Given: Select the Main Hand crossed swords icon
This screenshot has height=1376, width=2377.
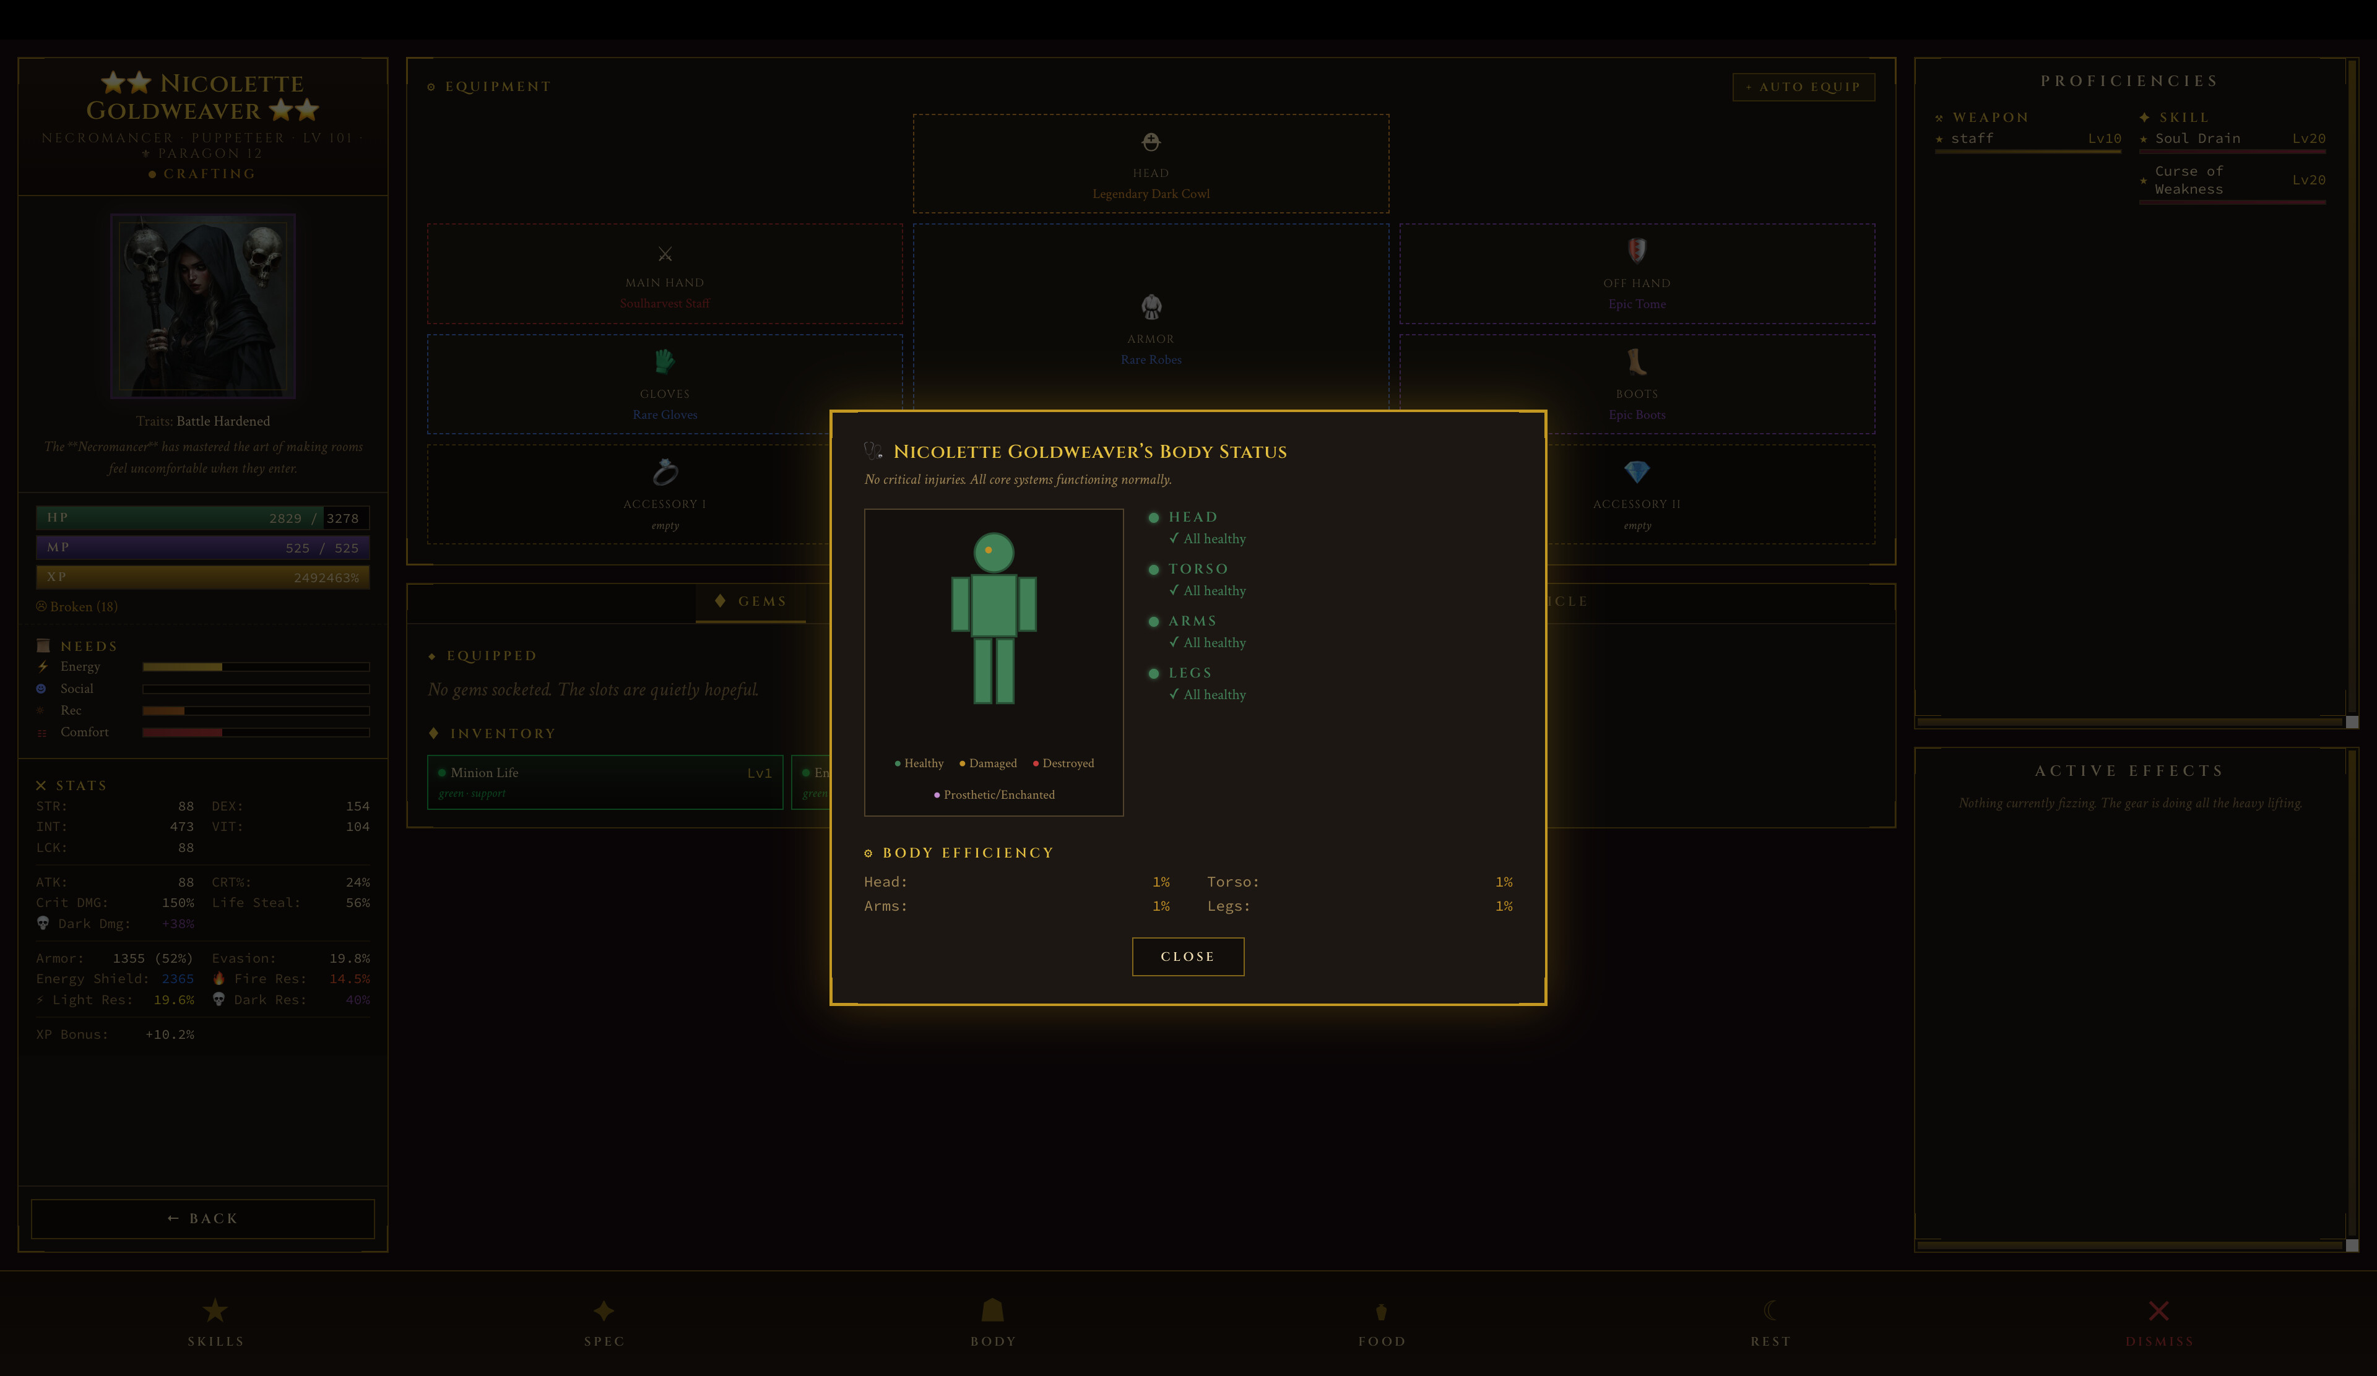Looking at the screenshot, I should [665, 254].
